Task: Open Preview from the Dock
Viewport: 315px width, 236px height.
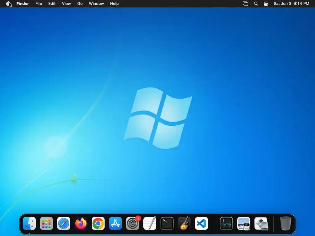Action: coord(244,223)
